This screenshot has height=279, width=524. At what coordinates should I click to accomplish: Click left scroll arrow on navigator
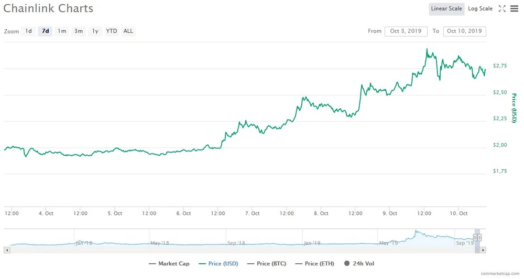point(7,250)
